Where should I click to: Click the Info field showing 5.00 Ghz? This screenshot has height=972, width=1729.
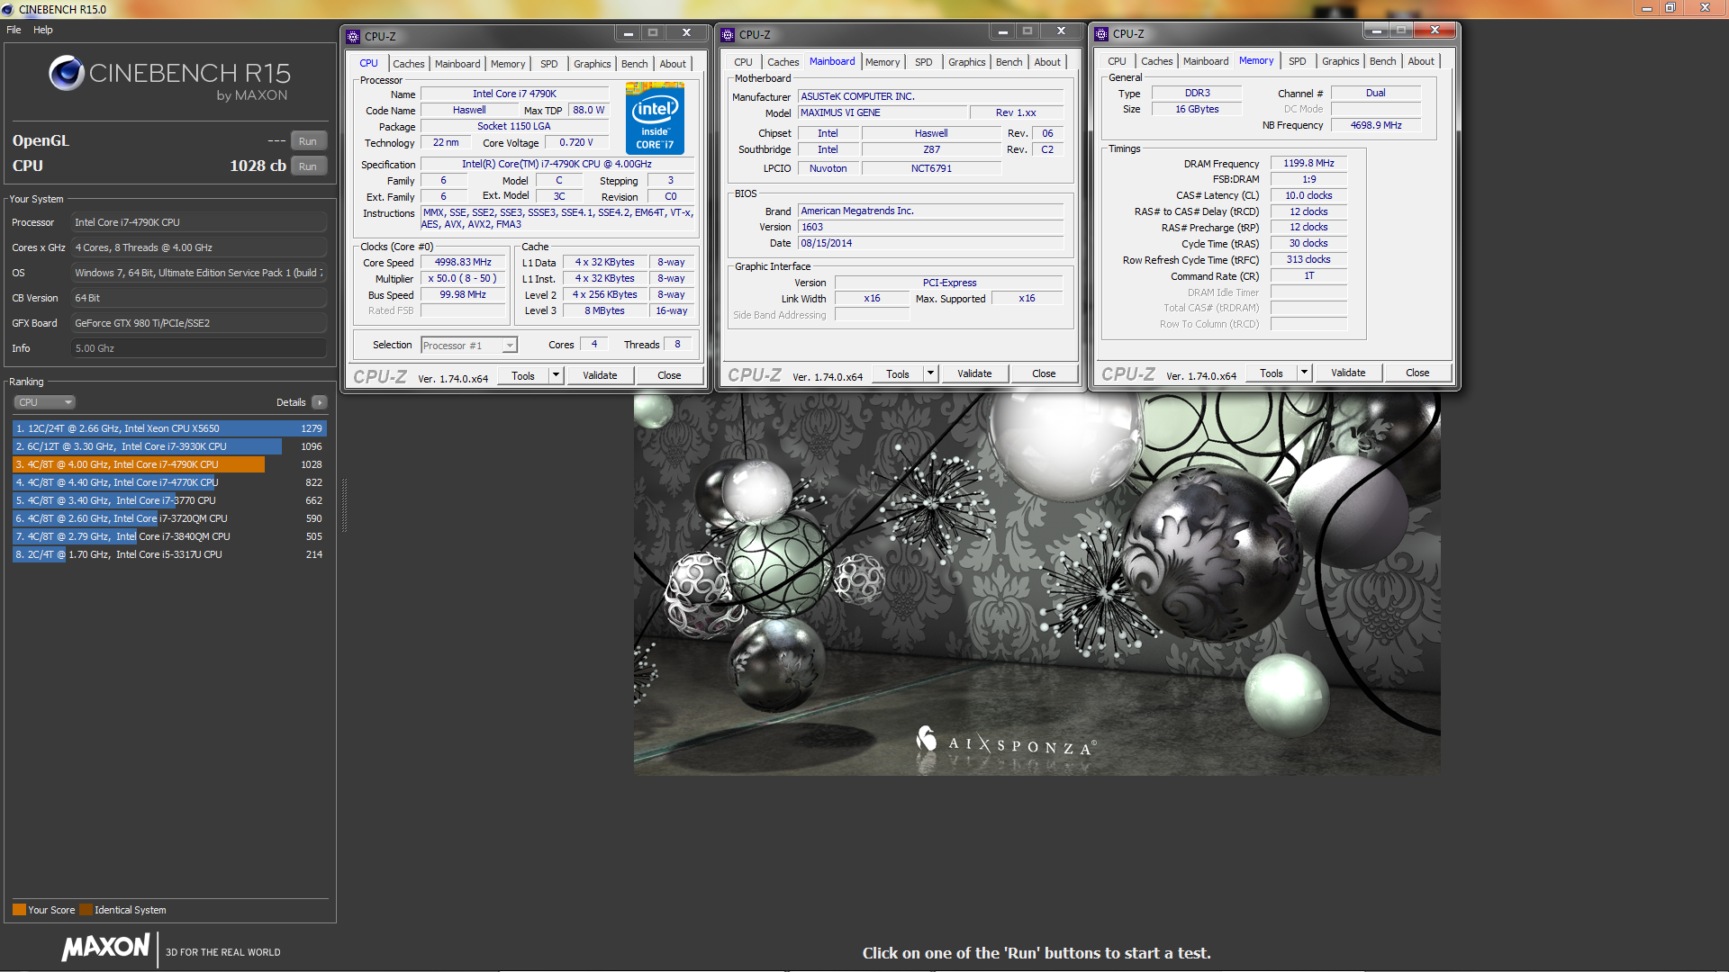tap(198, 348)
